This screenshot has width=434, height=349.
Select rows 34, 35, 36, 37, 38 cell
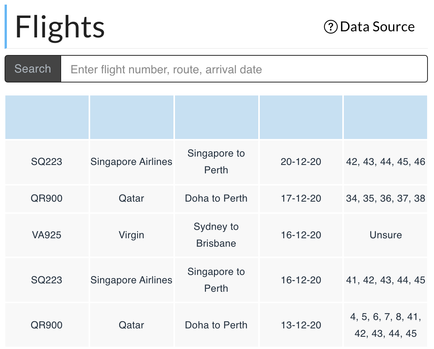tap(385, 199)
